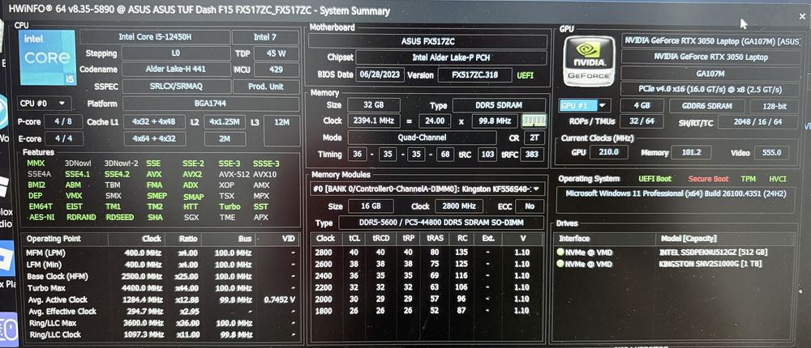Click the GPU clock value 210.0

tap(609, 152)
